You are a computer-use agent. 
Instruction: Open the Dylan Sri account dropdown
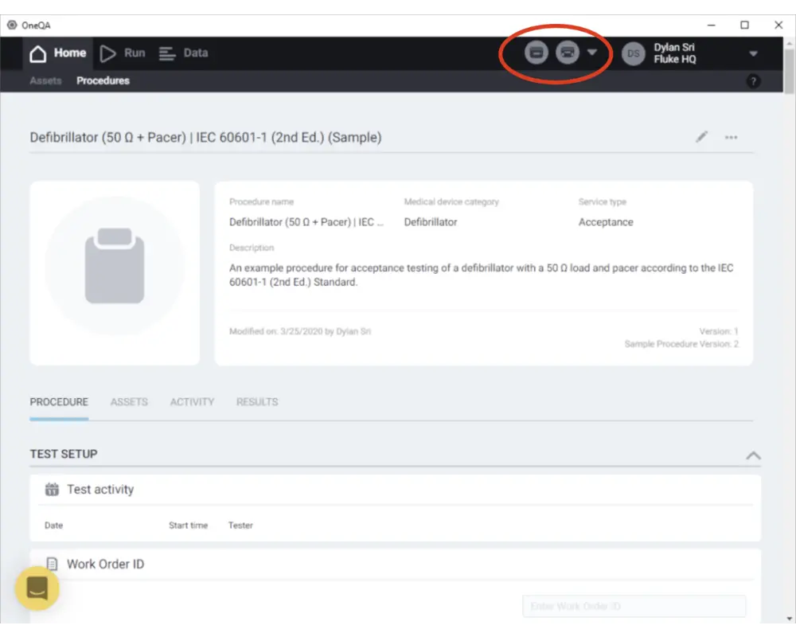753,54
